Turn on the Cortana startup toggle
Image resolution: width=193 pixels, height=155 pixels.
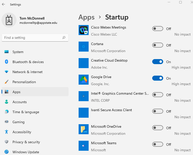pos(157,45)
